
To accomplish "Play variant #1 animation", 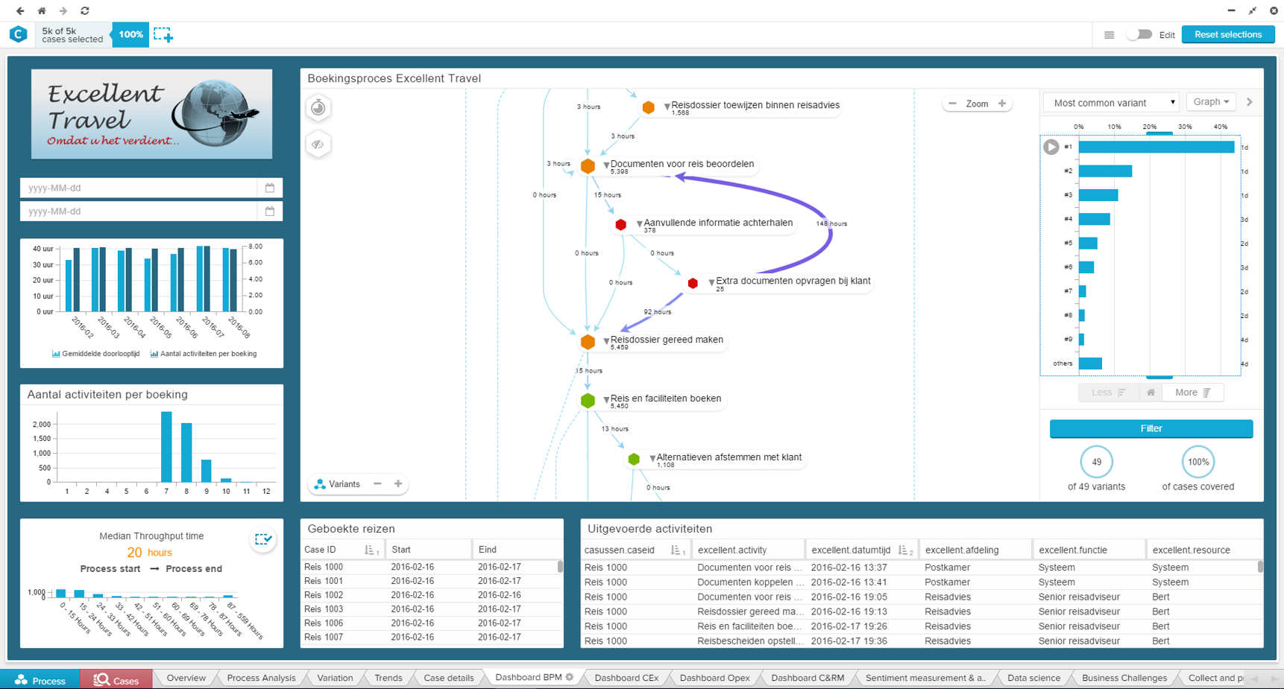I will click(1051, 147).
